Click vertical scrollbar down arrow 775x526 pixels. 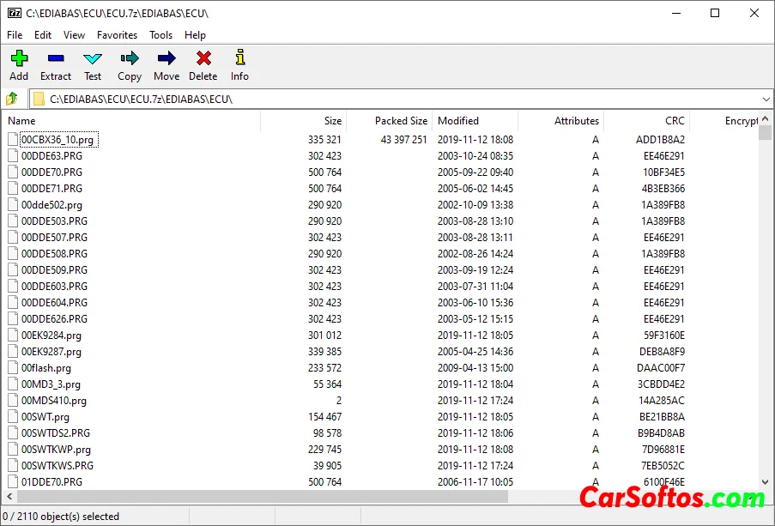[x=766, y=483]
